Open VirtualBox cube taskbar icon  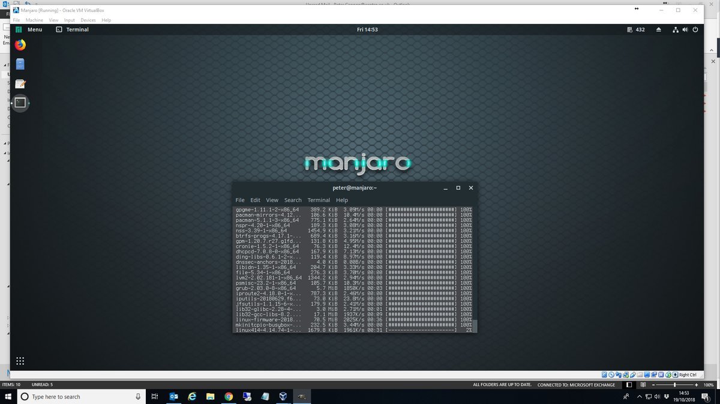pos(283,396)
